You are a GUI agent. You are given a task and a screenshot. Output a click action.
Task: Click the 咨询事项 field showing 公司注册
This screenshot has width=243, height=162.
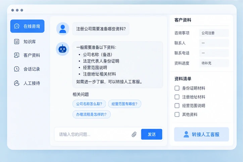pos(214,33)
